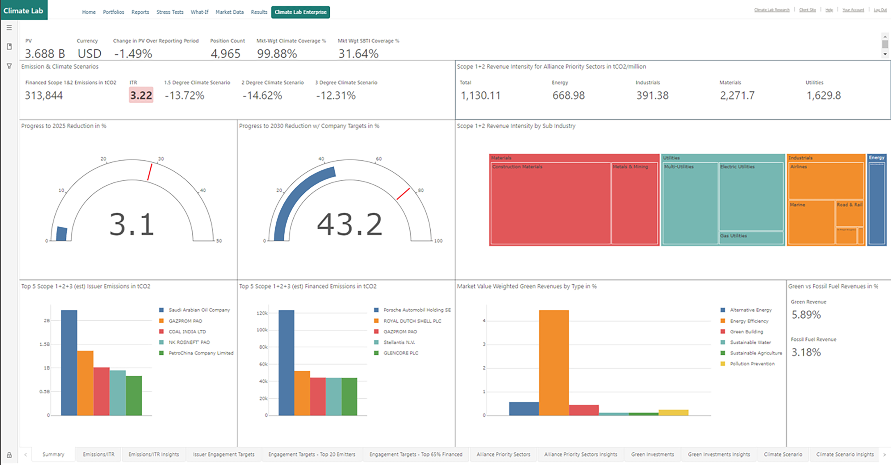Switch to the Summary tab
This screenshot has height=465, width=891.
[53, 454]
